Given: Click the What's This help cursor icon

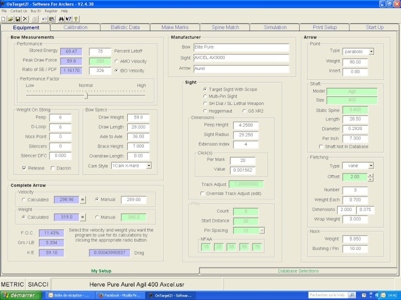Looking at the screenshot, I should coord(68,19).
